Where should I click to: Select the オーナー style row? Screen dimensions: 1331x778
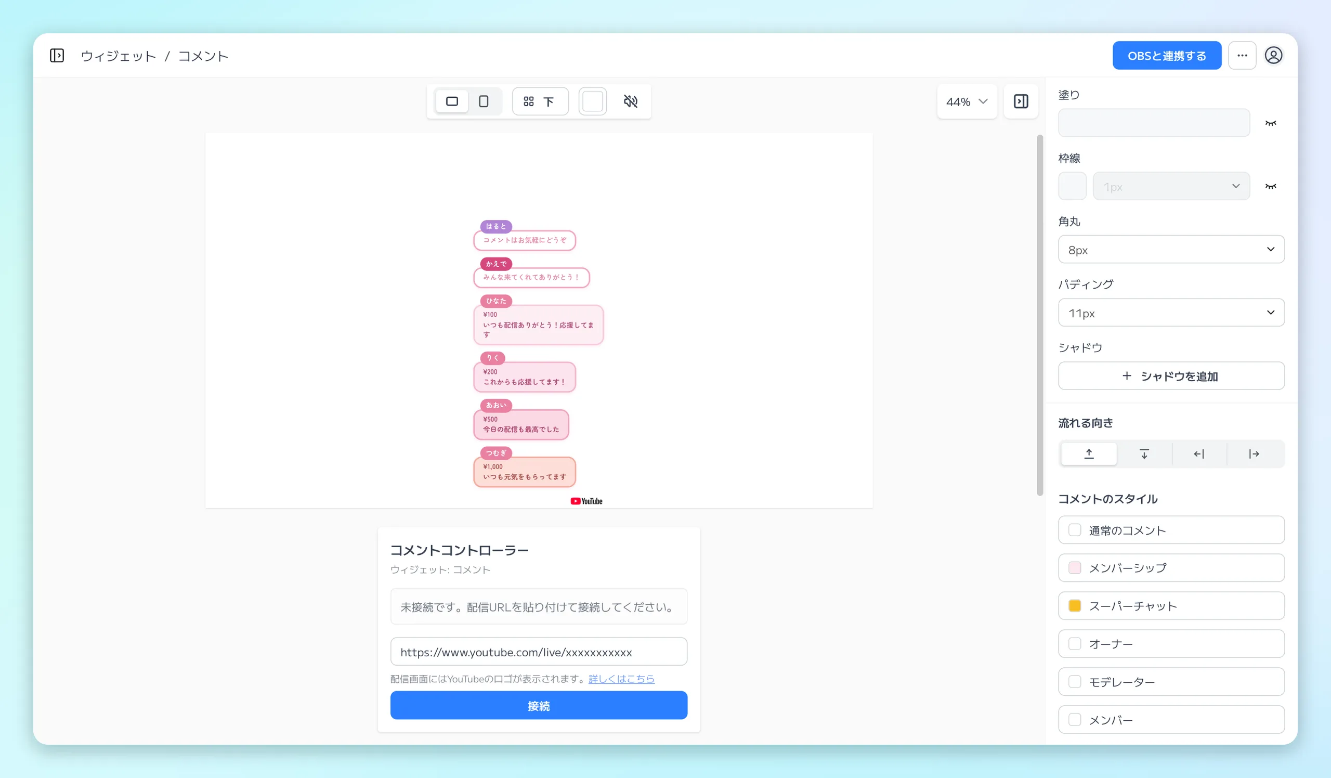point(1171,644)
